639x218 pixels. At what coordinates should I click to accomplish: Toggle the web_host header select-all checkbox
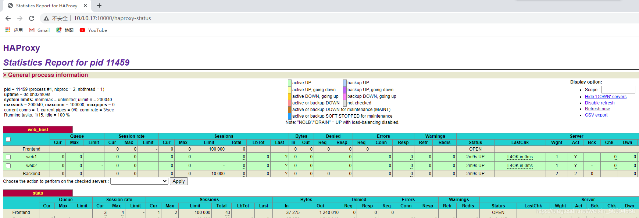click(x=8, y=139)
